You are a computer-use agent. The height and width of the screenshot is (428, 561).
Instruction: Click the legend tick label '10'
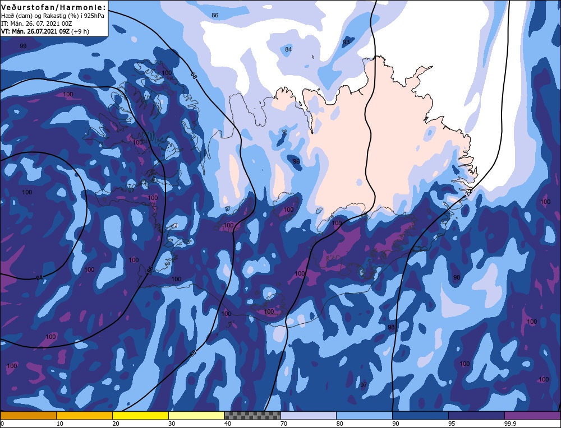click(59, 424)
